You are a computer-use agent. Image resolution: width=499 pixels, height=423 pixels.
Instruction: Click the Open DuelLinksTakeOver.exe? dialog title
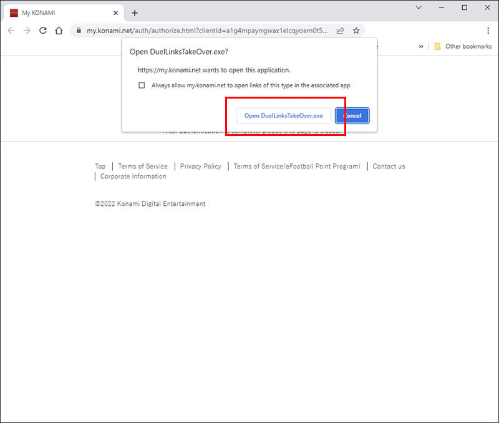coord(179,52)
